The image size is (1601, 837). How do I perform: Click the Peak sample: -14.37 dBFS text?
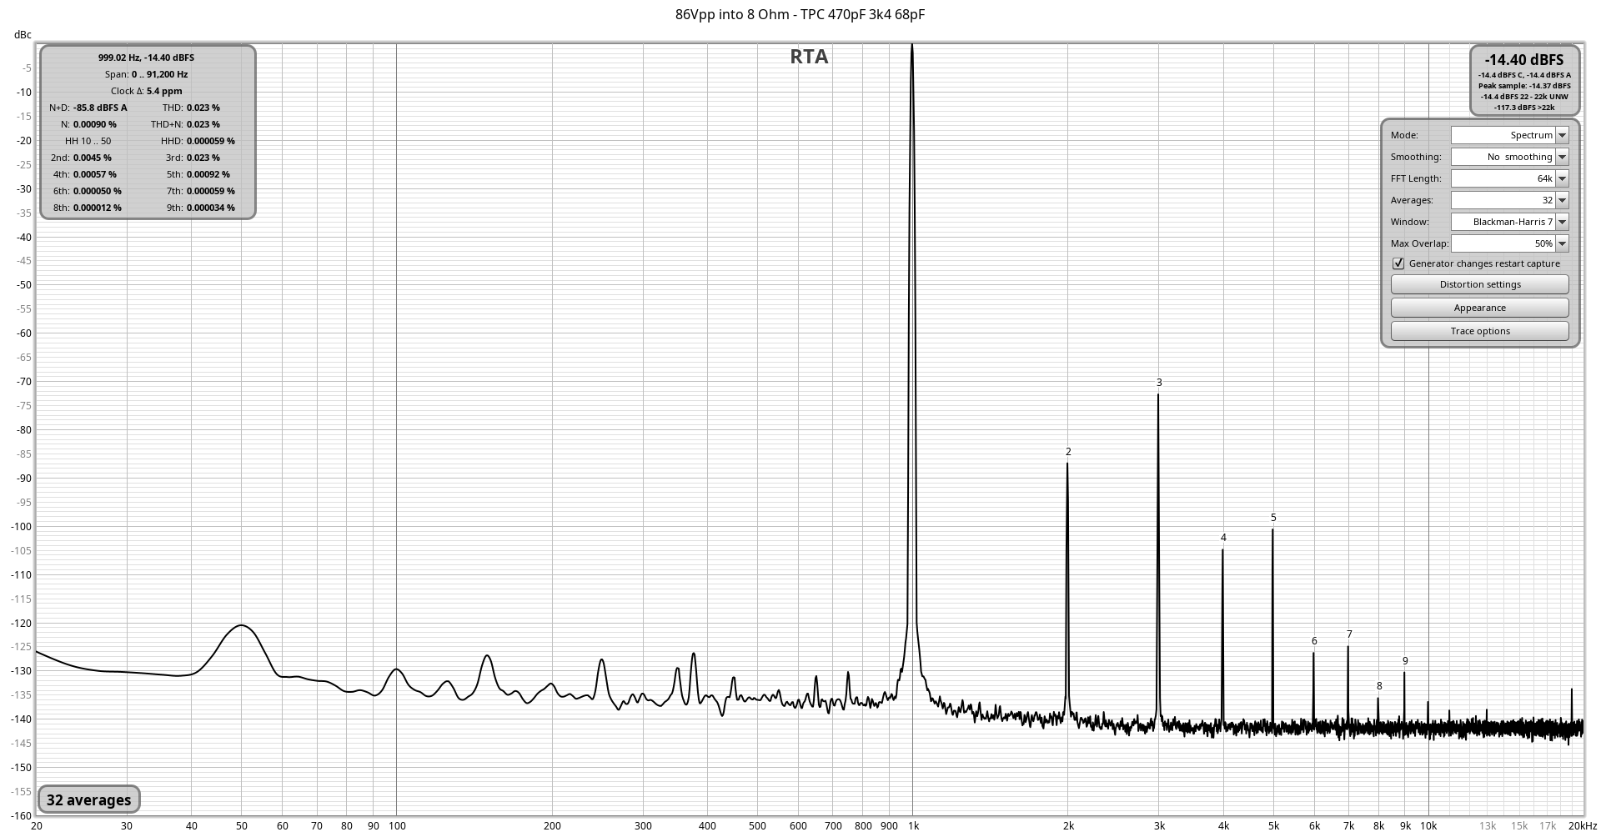click(1524, 86)
